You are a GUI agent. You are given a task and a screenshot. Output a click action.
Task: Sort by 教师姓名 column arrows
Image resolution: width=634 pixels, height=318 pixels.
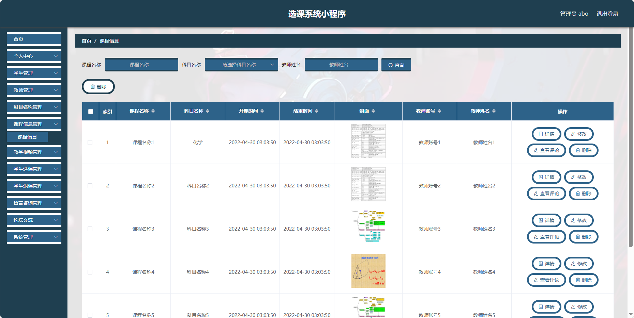(494, 111)
